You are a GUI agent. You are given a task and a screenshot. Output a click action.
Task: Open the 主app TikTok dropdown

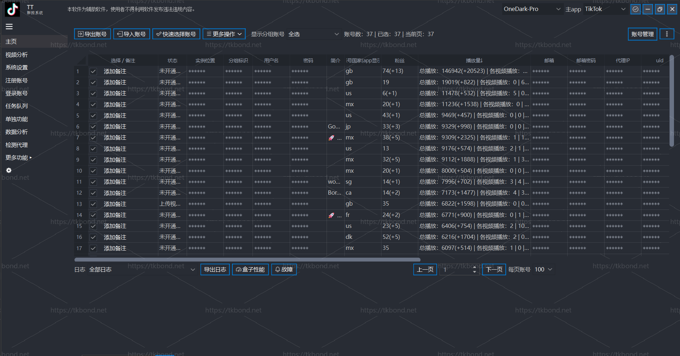point(605,9)
